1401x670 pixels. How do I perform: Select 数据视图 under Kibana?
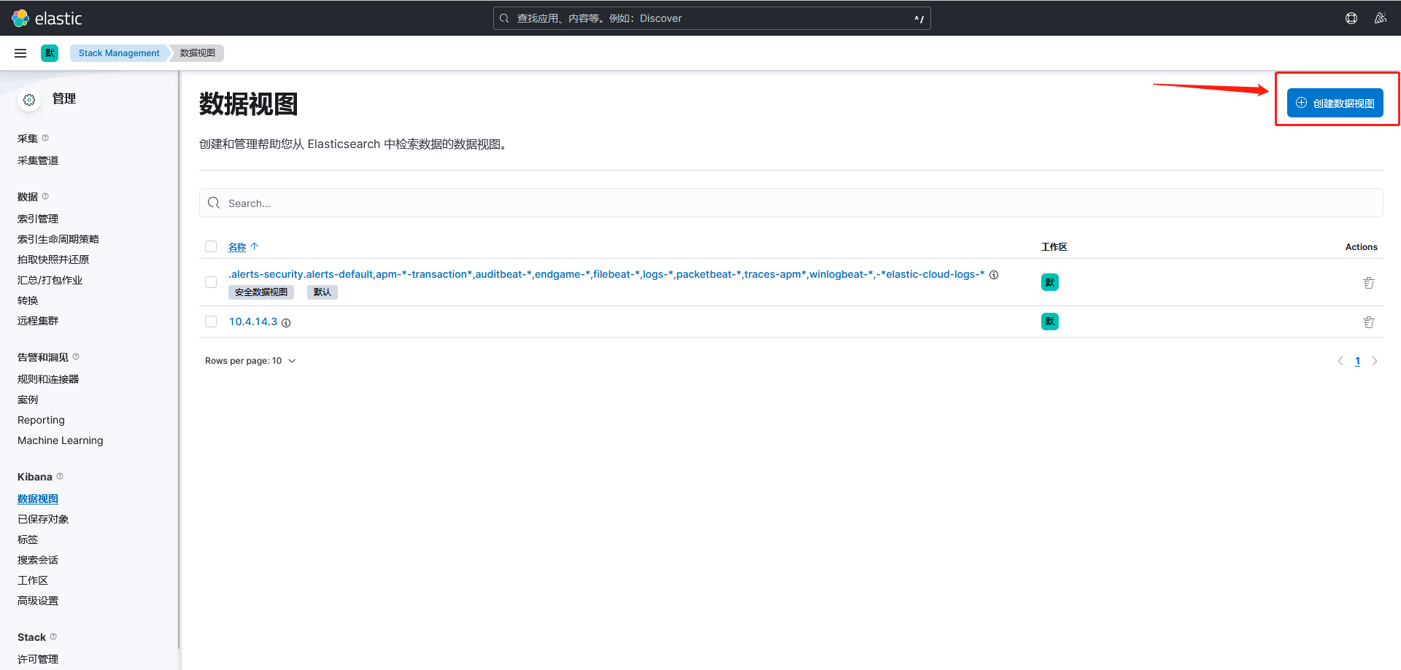pyautogui.click(x=38, y=499)
